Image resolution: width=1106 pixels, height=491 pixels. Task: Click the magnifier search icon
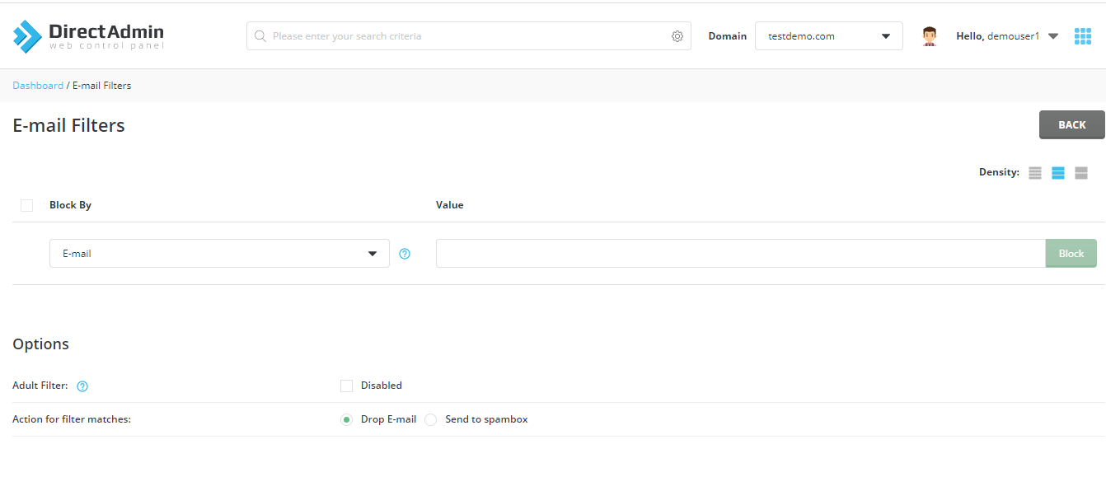point(260,36)
